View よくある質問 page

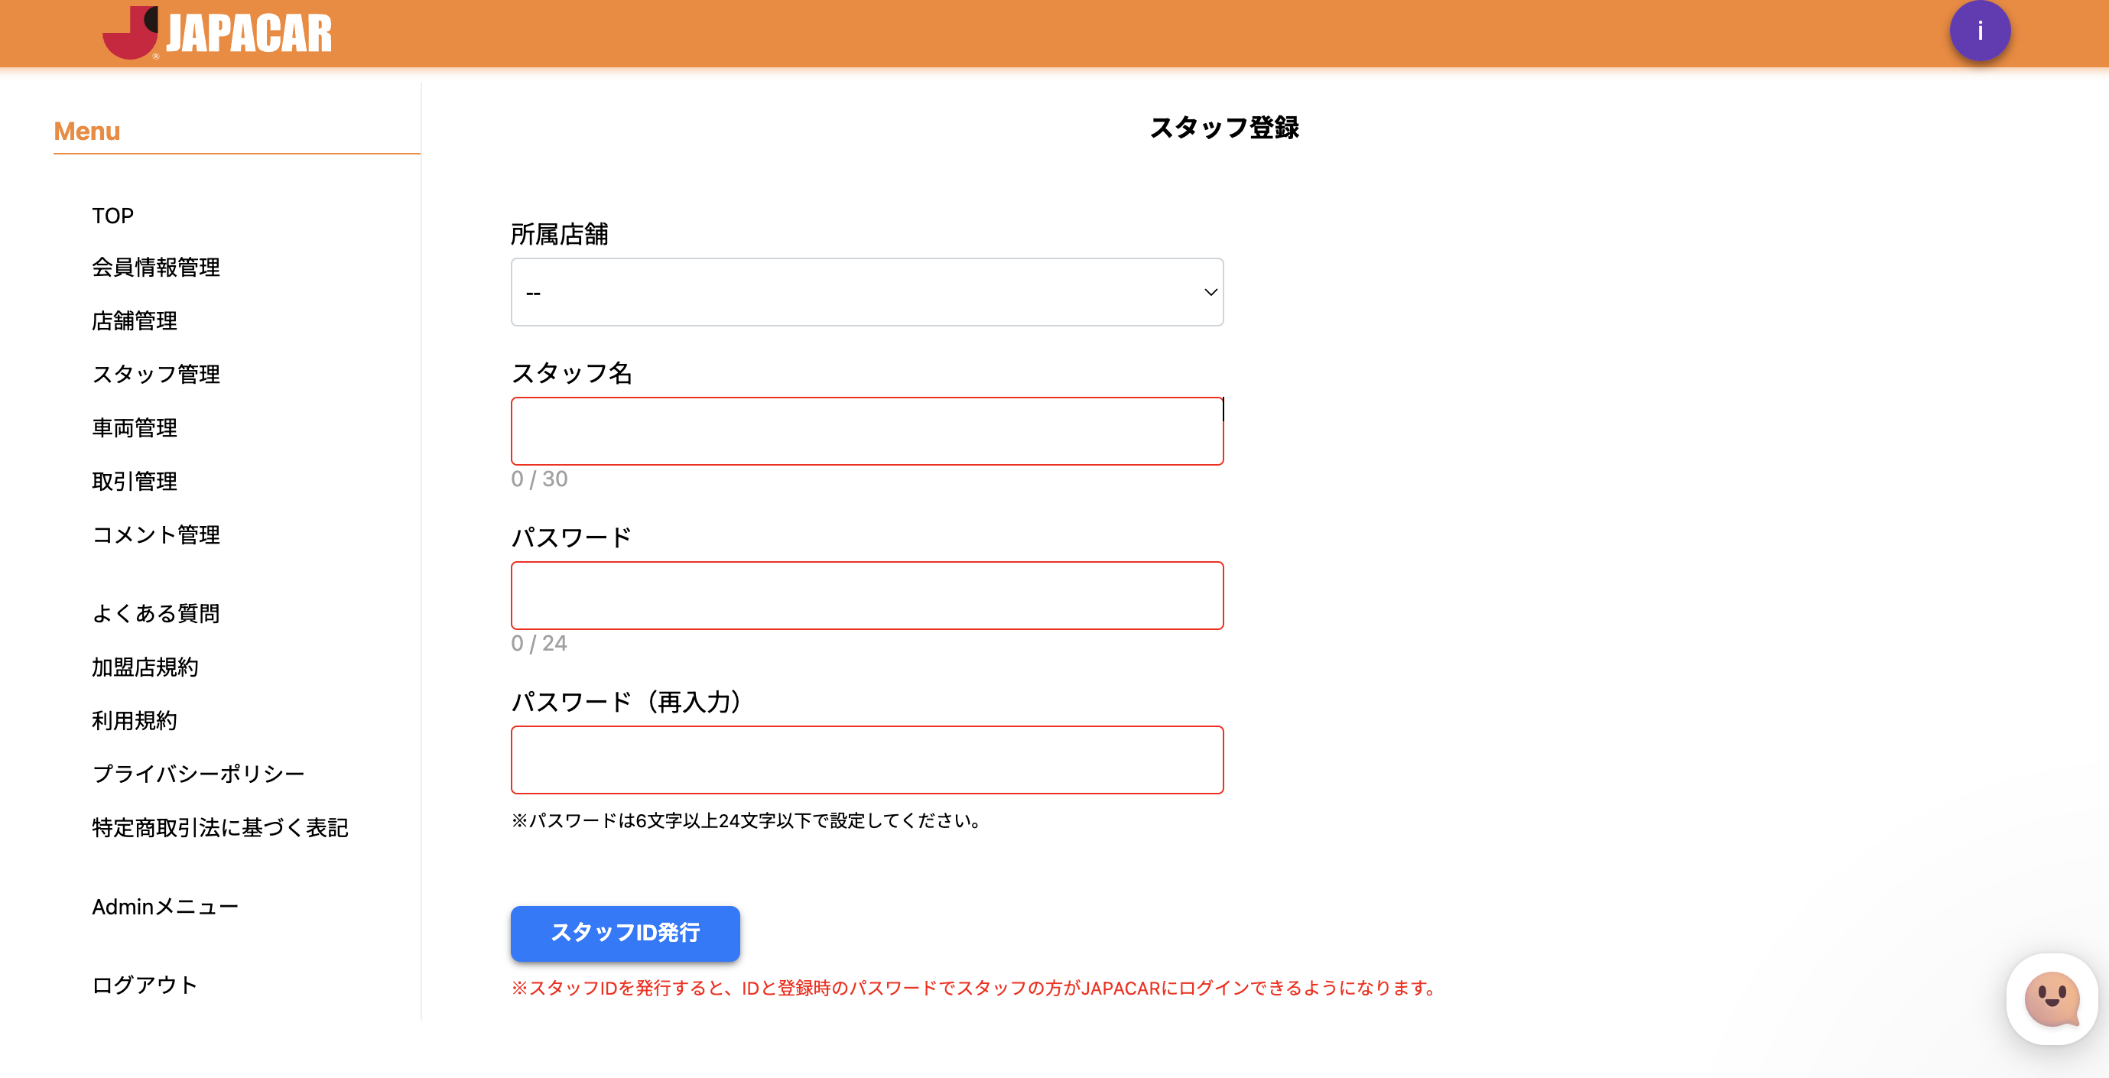click(155, 614)
